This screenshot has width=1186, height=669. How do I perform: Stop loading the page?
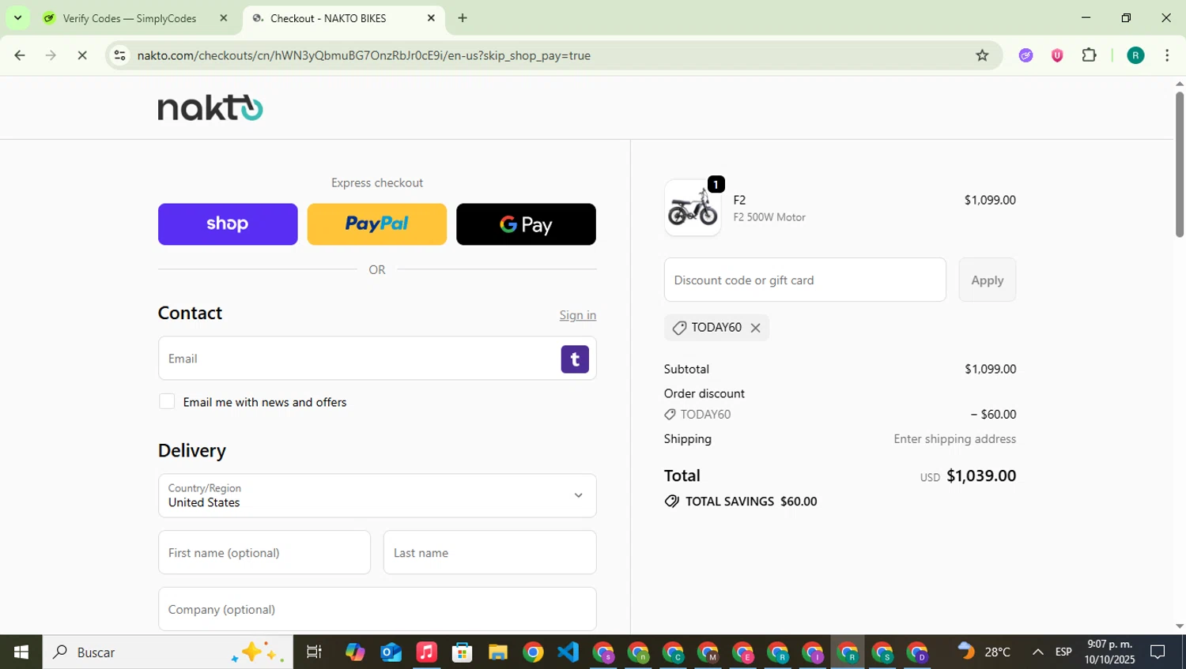pos(82,55)
